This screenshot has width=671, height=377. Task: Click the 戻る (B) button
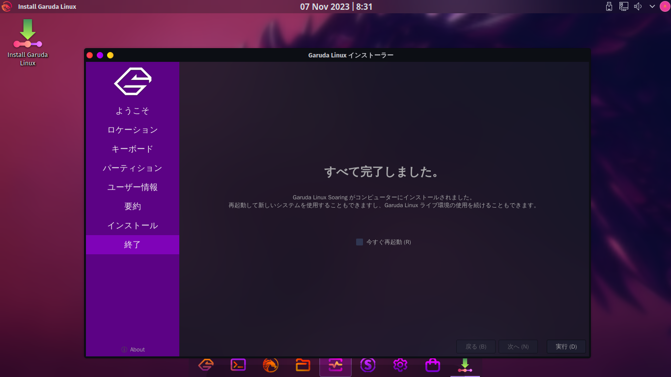click(x=476, y=347)
